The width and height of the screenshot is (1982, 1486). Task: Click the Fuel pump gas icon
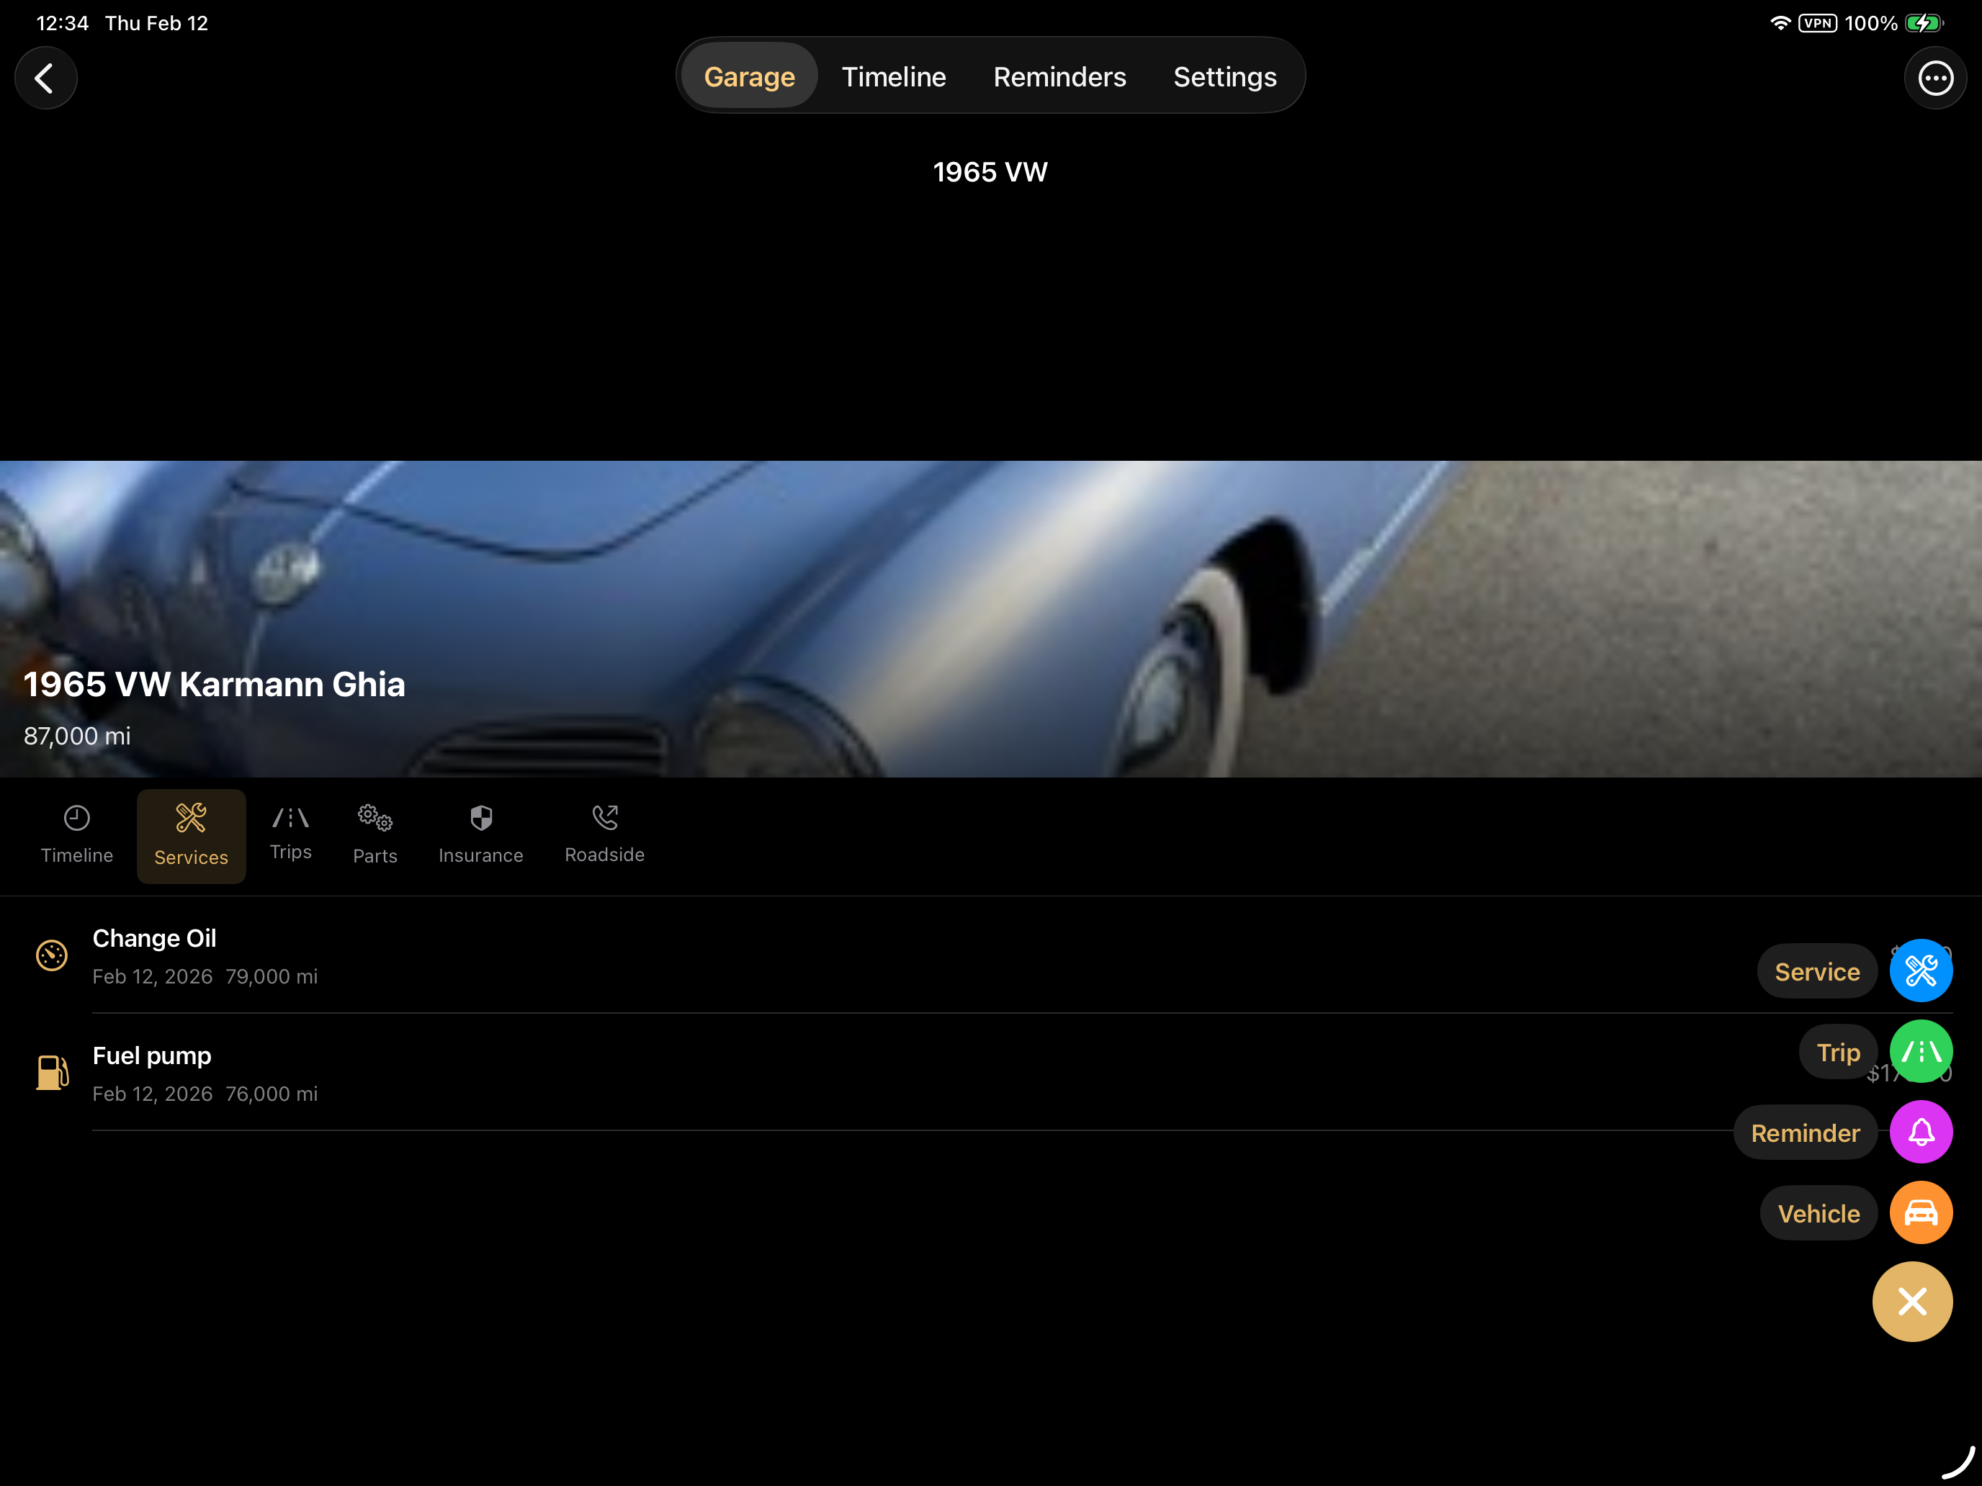52,1072
